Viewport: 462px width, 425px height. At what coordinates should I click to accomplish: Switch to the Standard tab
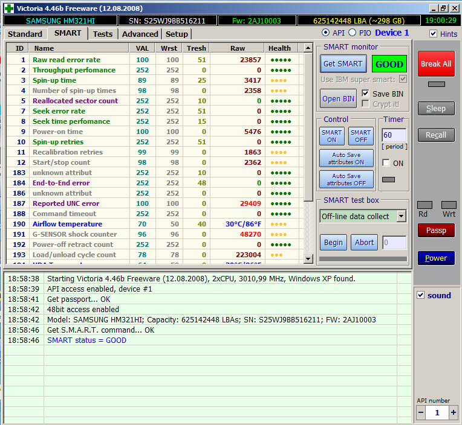(25, 34)
